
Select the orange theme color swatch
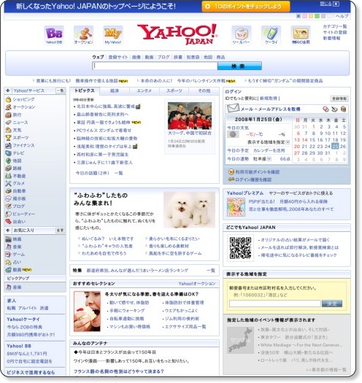[x=311, y=16]
